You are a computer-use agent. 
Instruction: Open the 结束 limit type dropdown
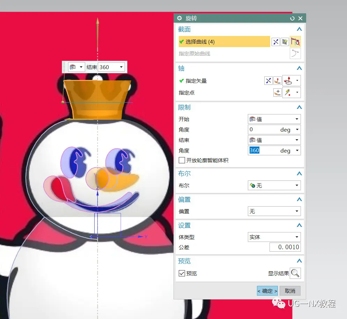click(x=274, y=140)
